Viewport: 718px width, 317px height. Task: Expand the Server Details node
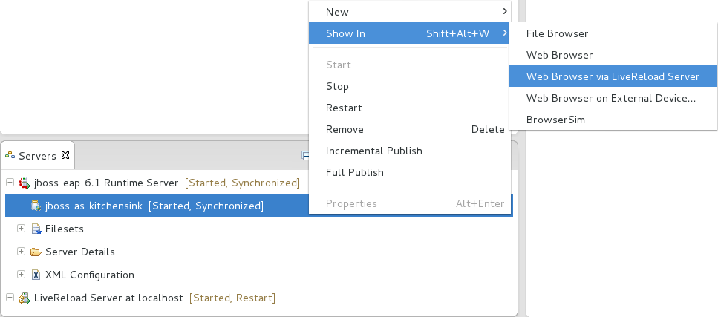21,252
